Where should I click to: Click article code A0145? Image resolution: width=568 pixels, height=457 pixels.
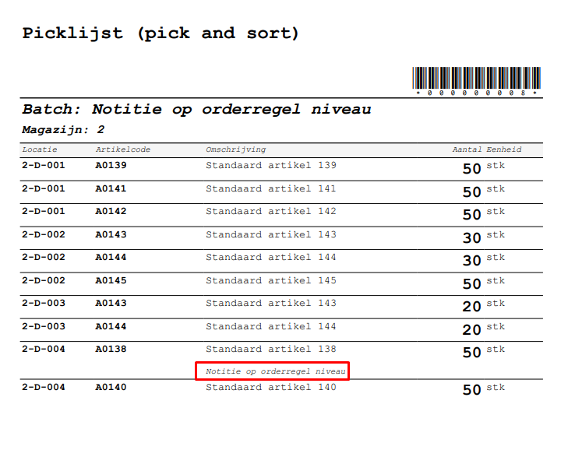111,280
